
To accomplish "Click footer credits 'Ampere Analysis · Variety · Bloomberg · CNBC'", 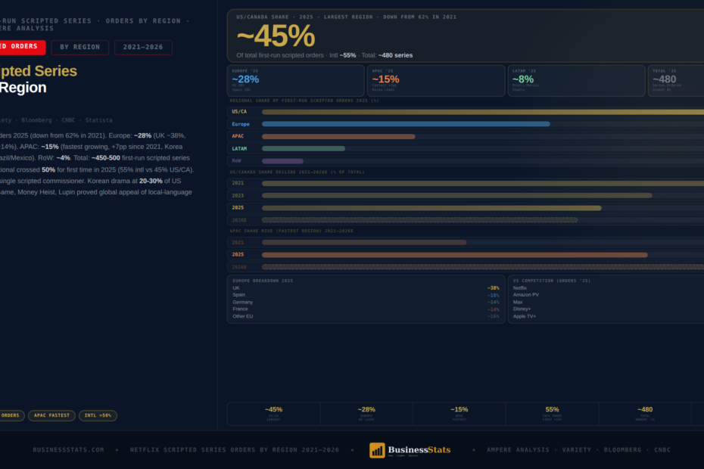I will [x=579, y=449].
